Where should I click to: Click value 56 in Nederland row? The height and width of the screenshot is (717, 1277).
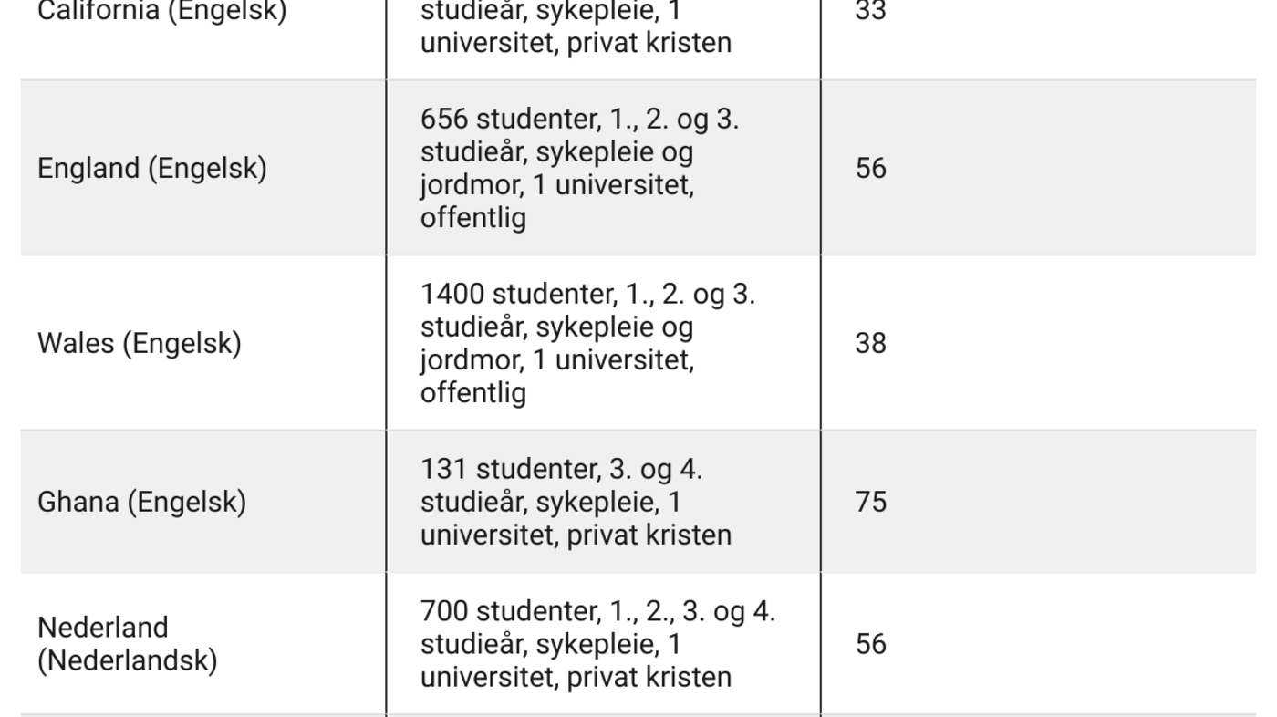pos(871,645)
